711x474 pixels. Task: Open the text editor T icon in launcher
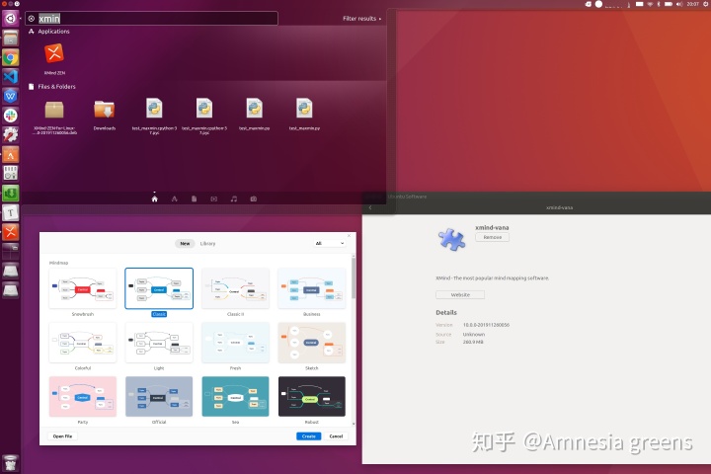click(x=10, y=212)
